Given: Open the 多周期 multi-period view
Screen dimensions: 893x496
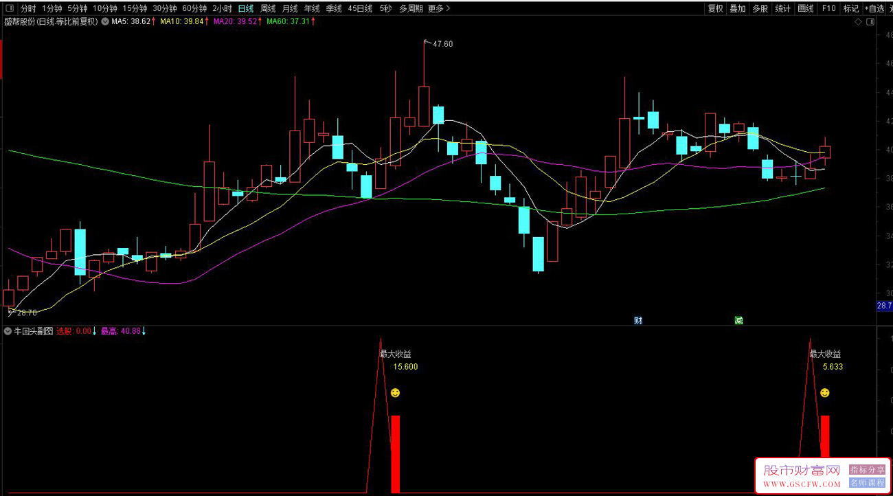Looking at the screenshot, I should pos(411,9).
